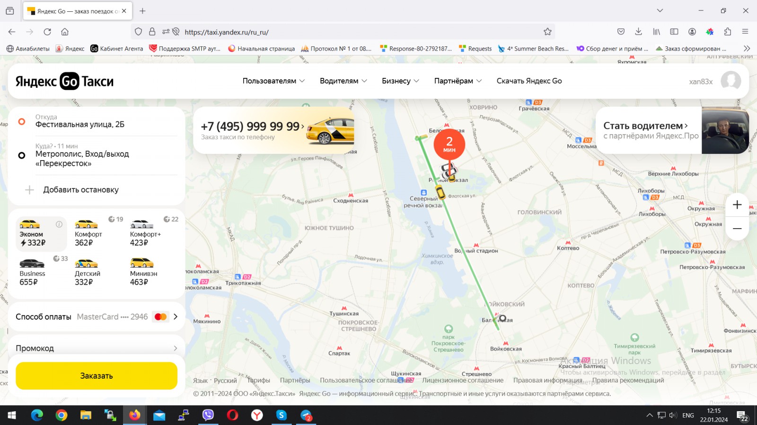
Task: Open payment method selection
Action: pyautogui.click(x=97, y=317)
